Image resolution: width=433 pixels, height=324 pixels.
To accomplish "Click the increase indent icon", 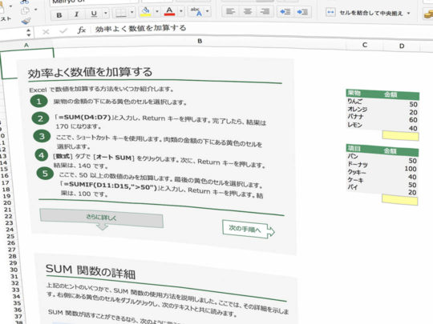I will click(x=302, y=12).
